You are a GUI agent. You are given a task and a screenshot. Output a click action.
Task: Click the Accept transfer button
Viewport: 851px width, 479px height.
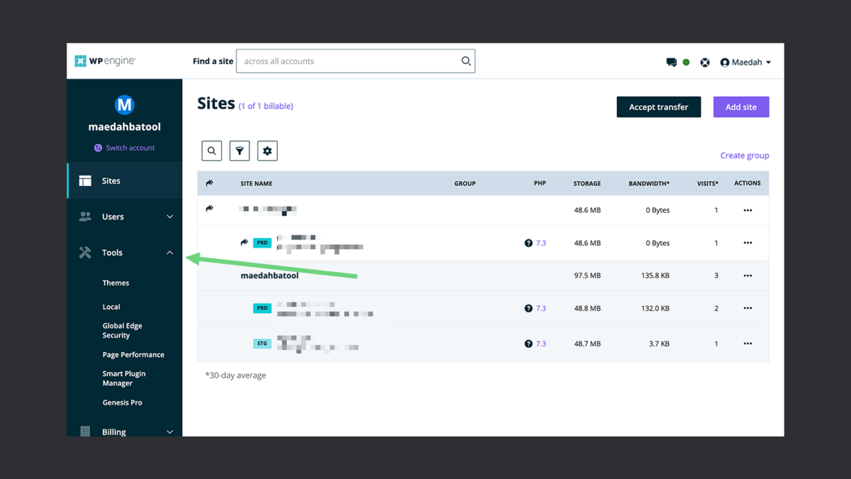click(658, 106)
